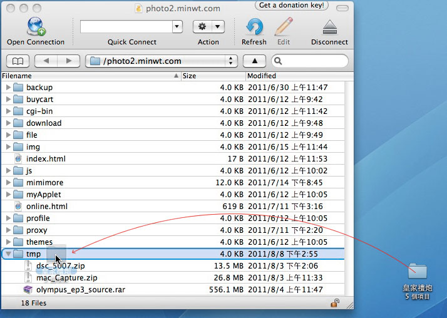
Task: Click the Refresh arrow icon
Action: click(254, 27)
